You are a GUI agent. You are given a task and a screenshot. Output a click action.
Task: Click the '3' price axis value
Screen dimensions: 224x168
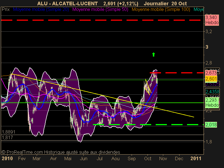tap(207, 47)
